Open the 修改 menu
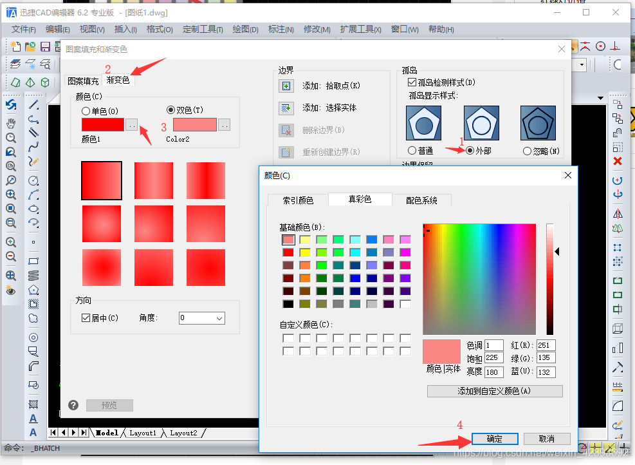Viewport: 635px width, 465px height. 317,29
